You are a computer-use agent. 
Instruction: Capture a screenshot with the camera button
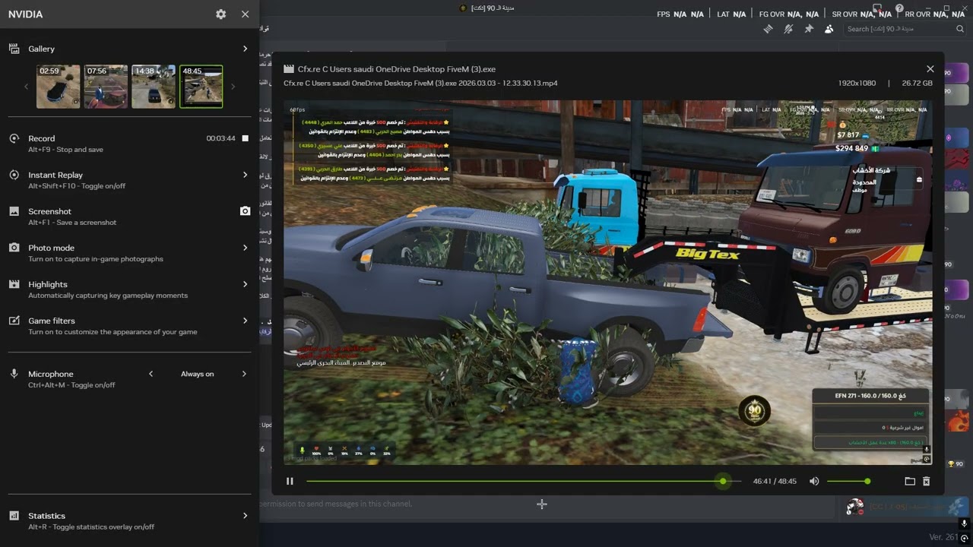pyautogui.click(x=245, y=211)
